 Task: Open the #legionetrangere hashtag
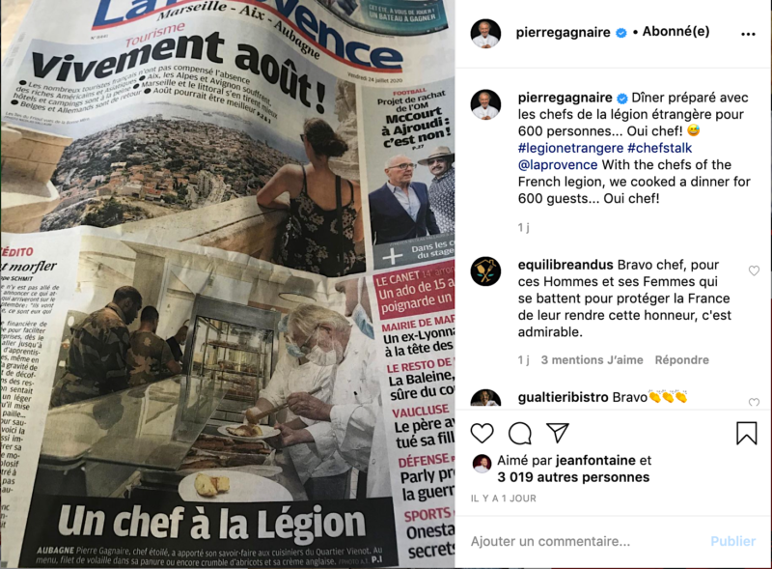(570, 148)
